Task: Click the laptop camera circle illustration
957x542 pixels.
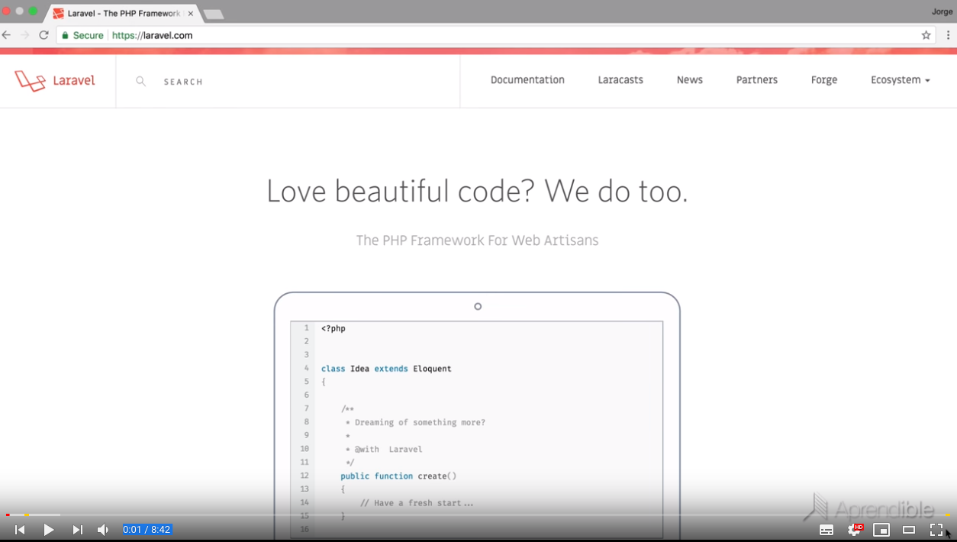Action: 478,307
